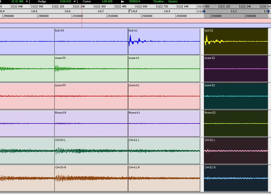Select the OH-52 R clip
271x194 pixels.
(x=236, y=178)
